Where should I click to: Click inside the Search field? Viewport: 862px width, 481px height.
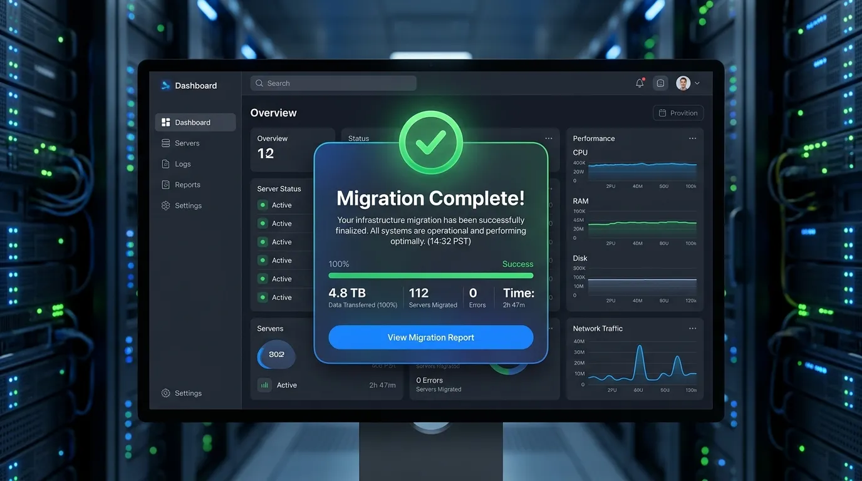(x=333, y=83)
